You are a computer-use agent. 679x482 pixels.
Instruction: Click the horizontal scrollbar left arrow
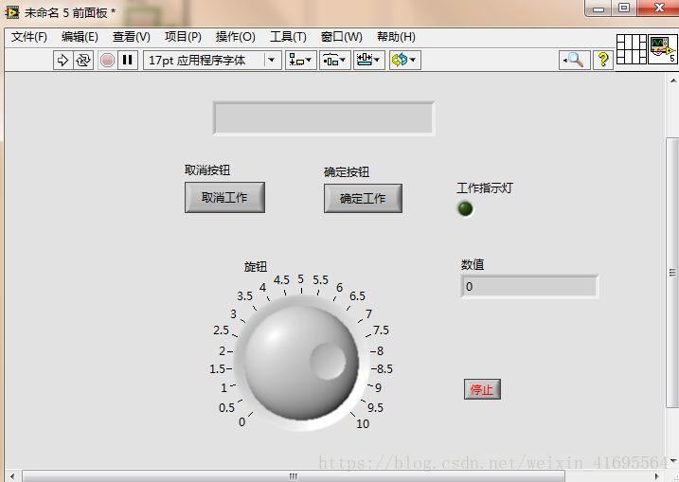[12, 476]
